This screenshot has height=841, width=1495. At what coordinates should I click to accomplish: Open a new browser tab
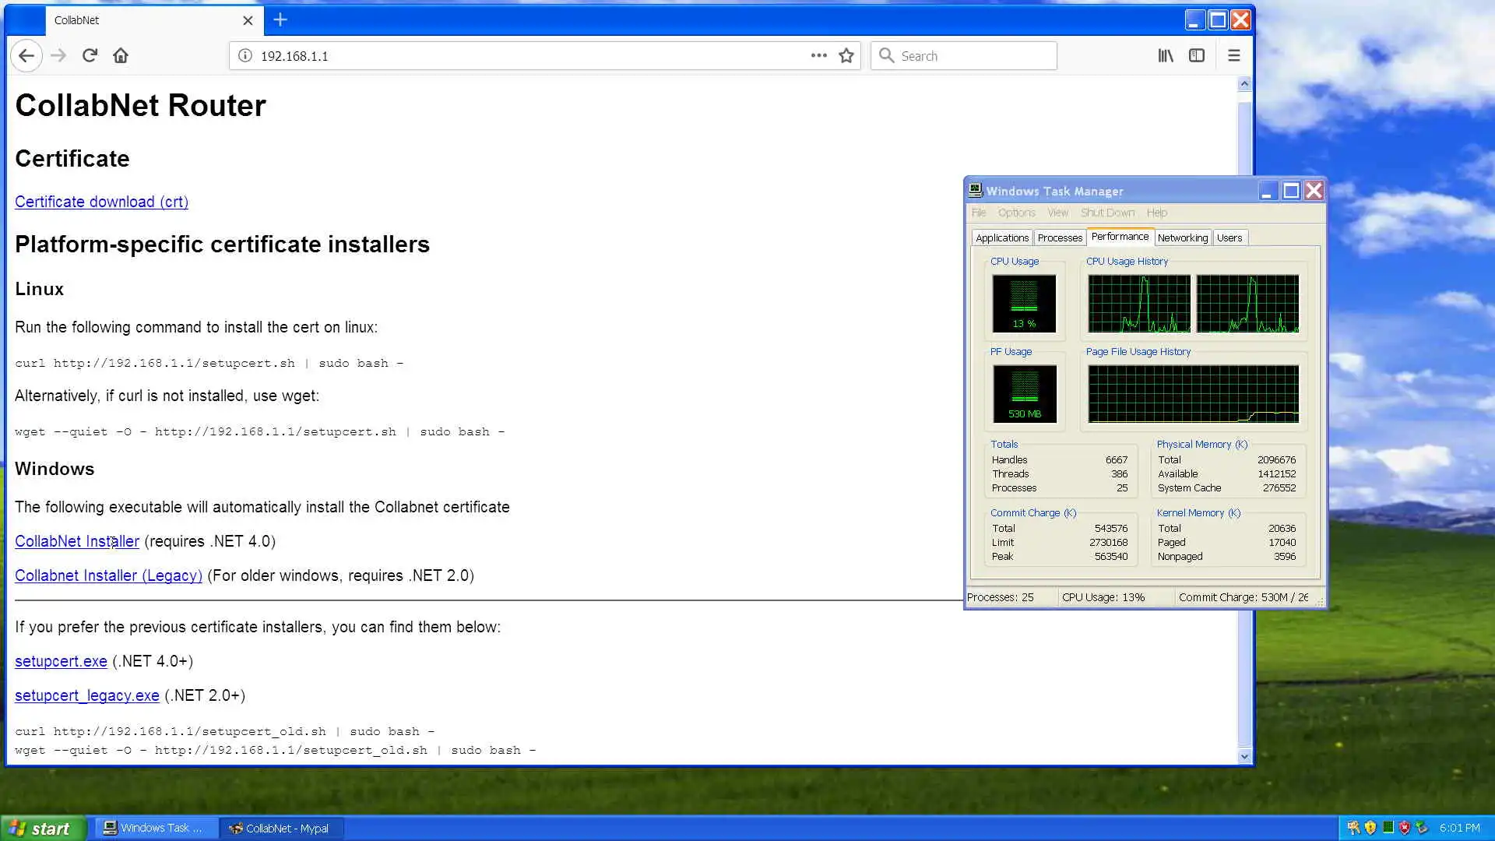pyautogui.click(x=280, y=20)
